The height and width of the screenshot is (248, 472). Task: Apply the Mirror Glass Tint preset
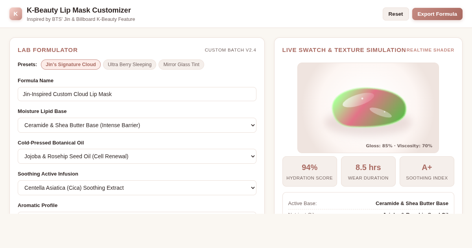[181, 65]
